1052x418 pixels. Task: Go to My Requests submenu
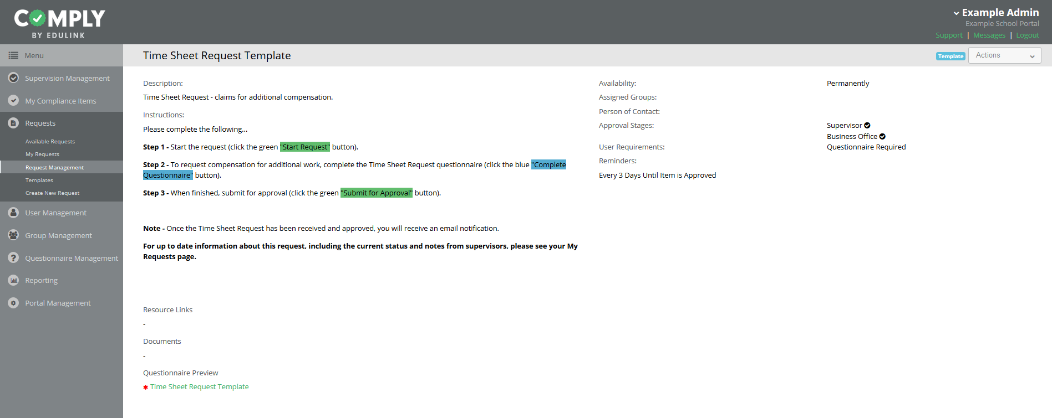click(x=42, y=154)
